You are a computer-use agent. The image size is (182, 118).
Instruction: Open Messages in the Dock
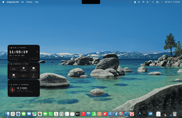click(24, 114)
